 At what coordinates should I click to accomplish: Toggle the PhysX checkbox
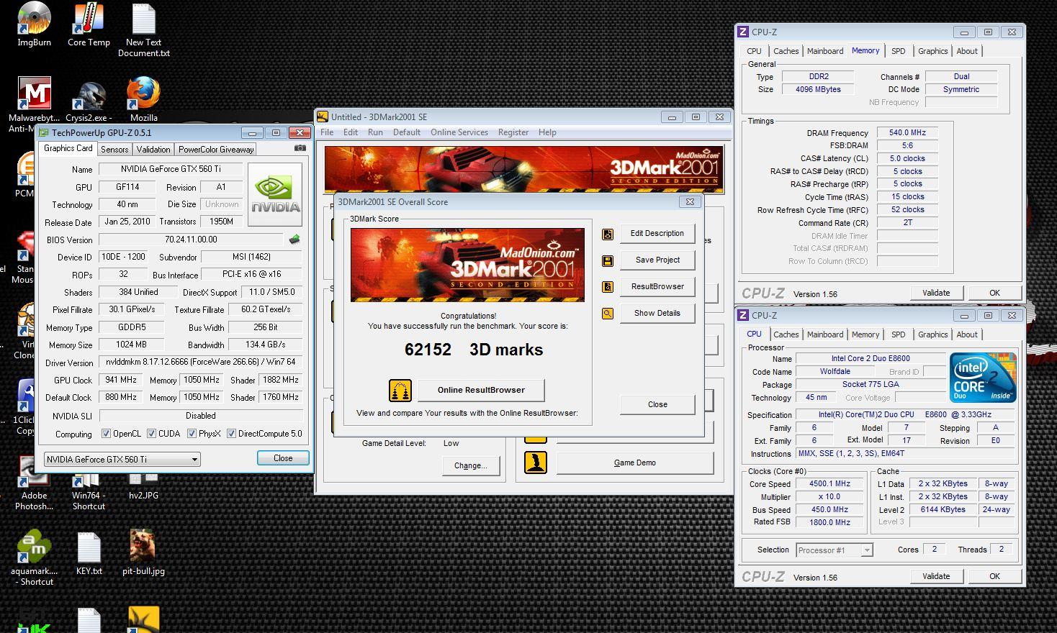point(192,434)
